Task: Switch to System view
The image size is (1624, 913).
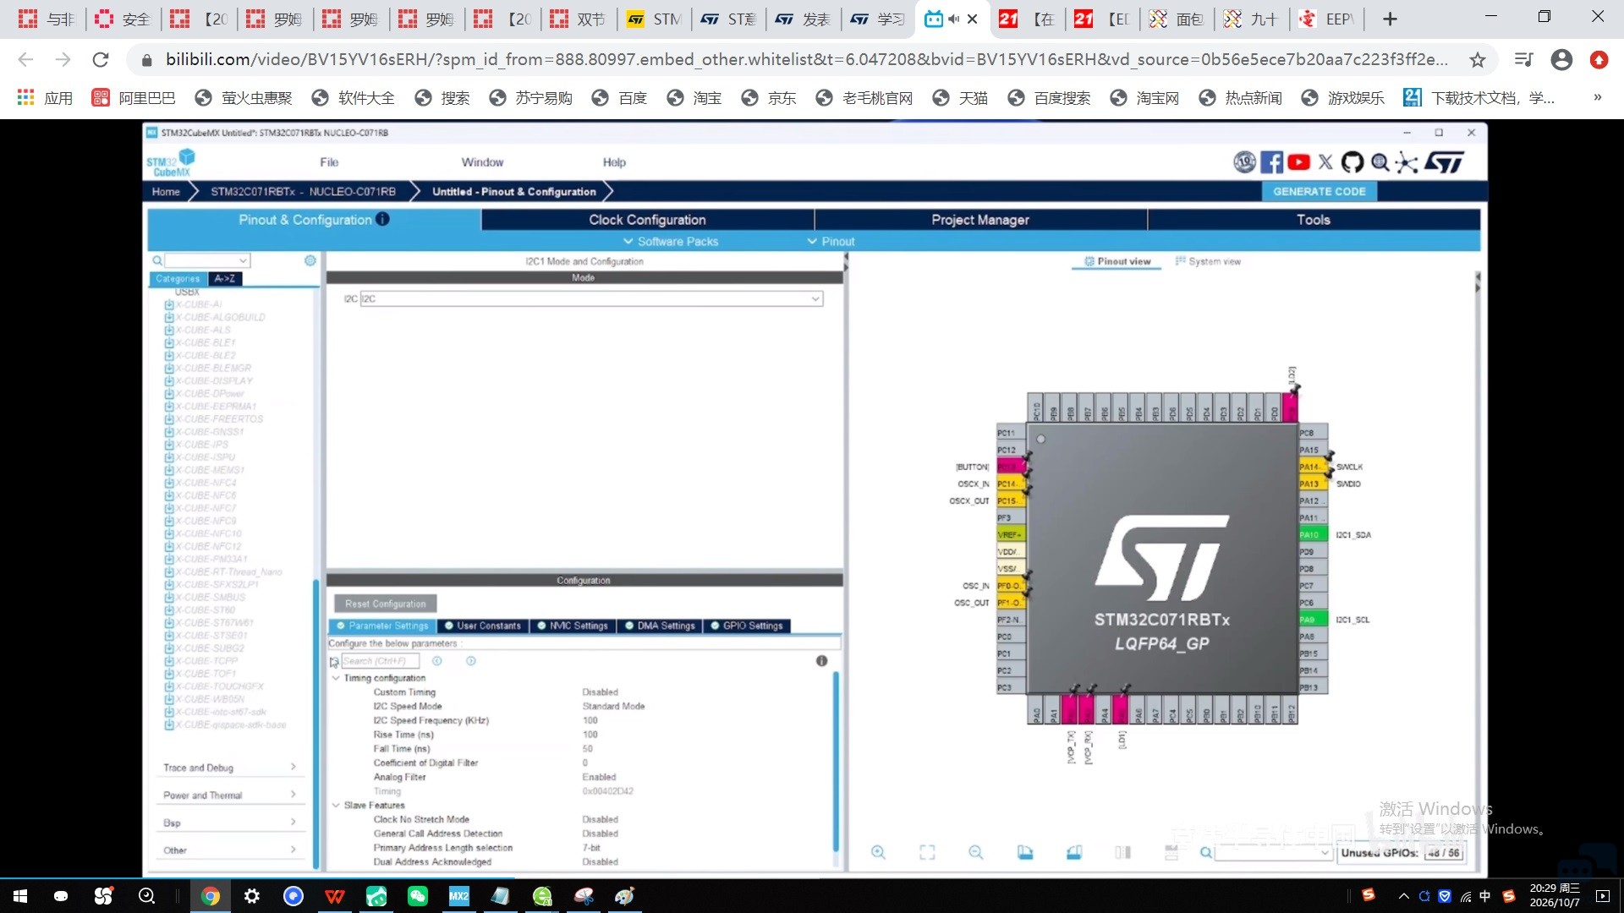Action: 1208,261
